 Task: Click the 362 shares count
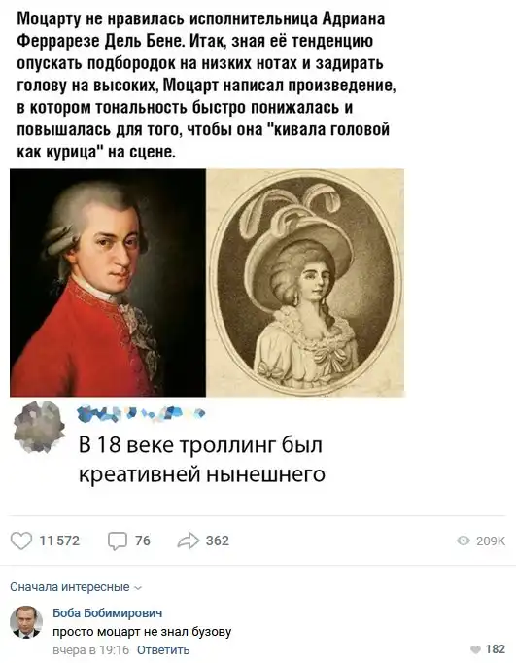218,541
